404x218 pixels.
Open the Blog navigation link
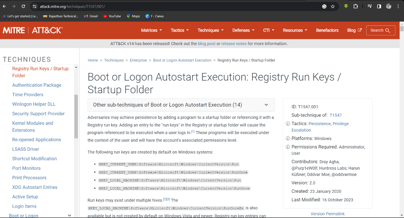(x=354, y=30)
